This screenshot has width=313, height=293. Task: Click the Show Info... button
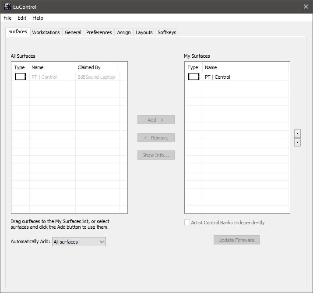[156, 155]
